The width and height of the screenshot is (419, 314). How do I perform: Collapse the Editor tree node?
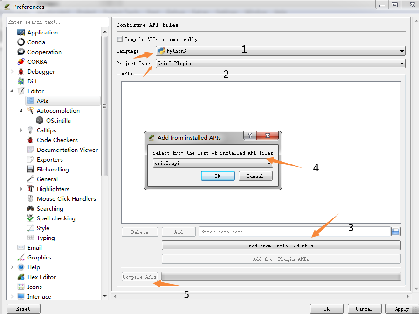[12, 91]
